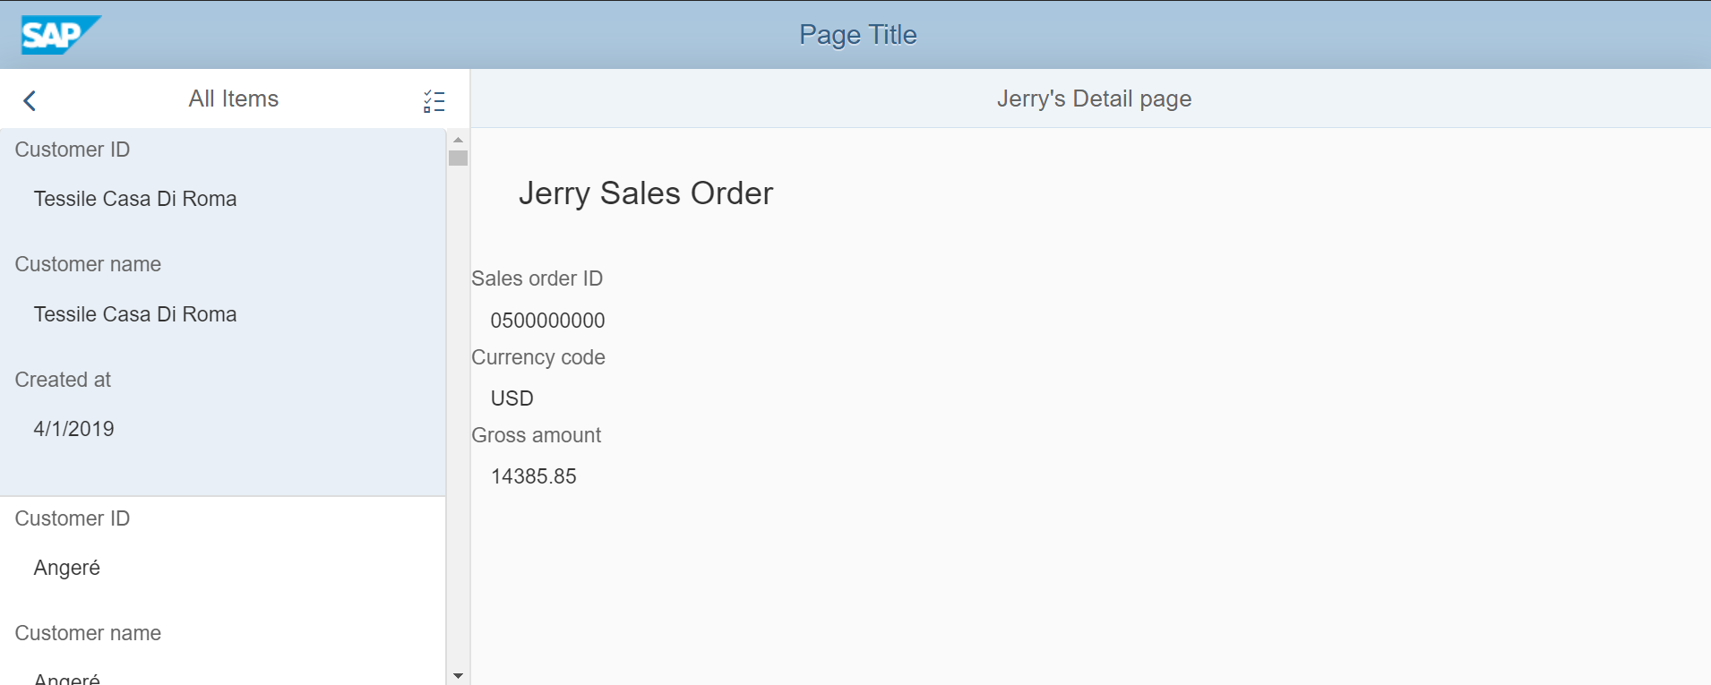Screen dimensions: 1711x685
Task: Click the Currency code label
Action: pyautogui.click(x=537, y=357)
